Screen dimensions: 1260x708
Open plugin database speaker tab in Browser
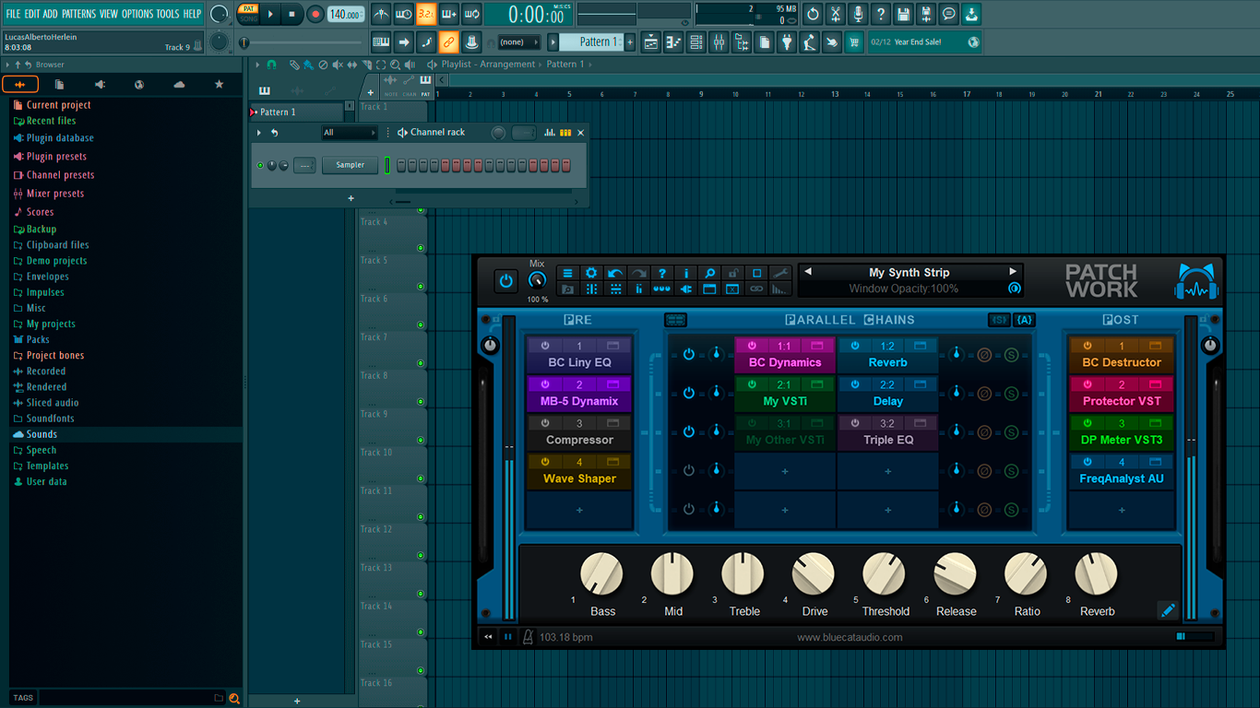[x=100, y=85]
